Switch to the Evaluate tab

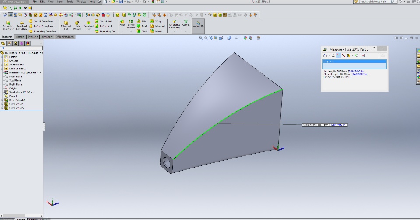[x=33, y=37]
